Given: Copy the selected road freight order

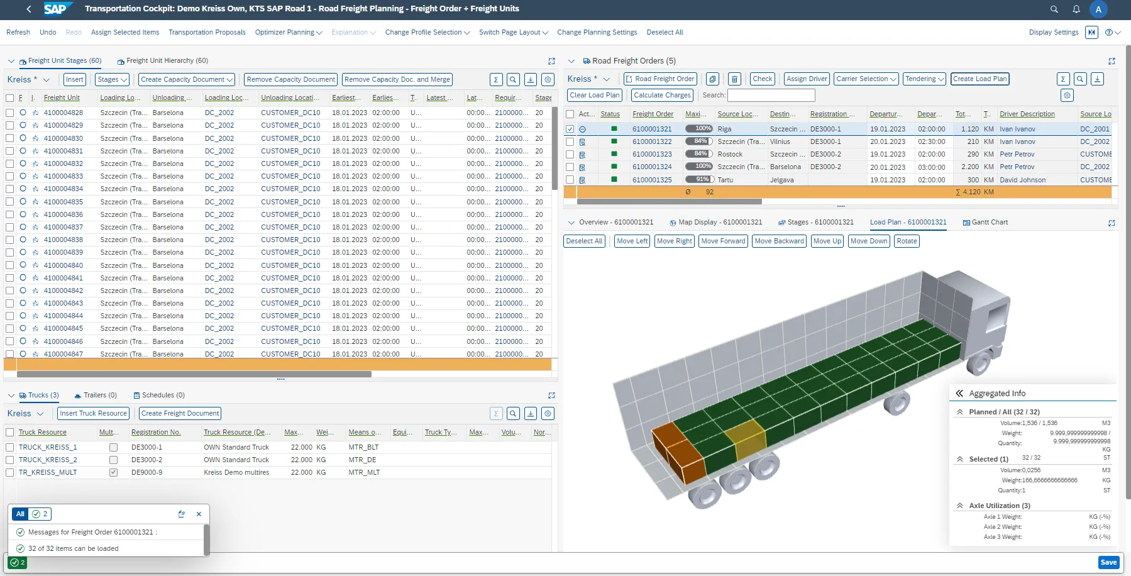Looking at the screenshot, I should coord(712,79).
